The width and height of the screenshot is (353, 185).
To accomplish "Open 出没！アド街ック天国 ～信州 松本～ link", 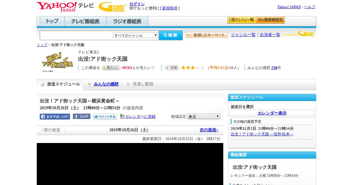I will click(262, 134).
